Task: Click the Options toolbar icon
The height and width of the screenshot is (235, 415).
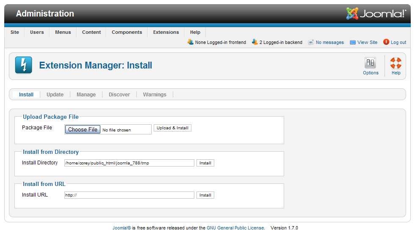Action: (x=371, y=63)
